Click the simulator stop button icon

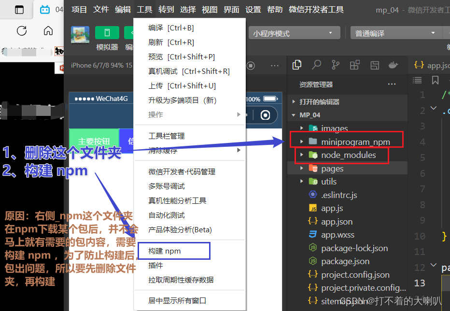(x=251, y=66)
